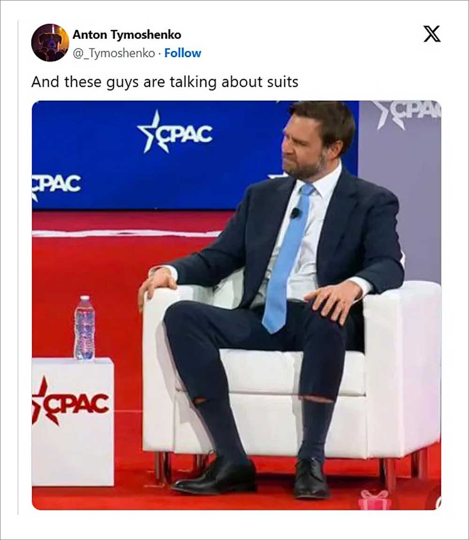Open Anton Tymoshenko's profile avatar

pos(50,43)
